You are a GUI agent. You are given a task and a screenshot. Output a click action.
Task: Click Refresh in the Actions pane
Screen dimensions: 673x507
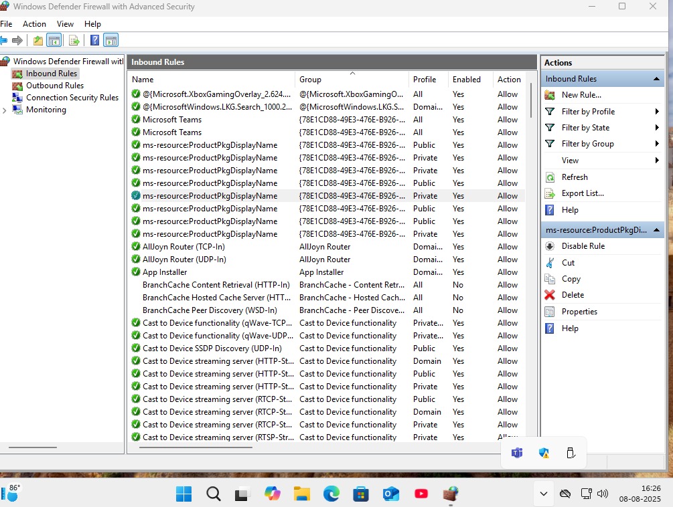(x=575, y=177)
